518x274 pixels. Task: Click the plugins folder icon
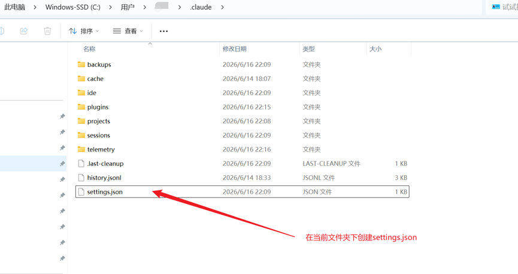(x=81, y=107)
